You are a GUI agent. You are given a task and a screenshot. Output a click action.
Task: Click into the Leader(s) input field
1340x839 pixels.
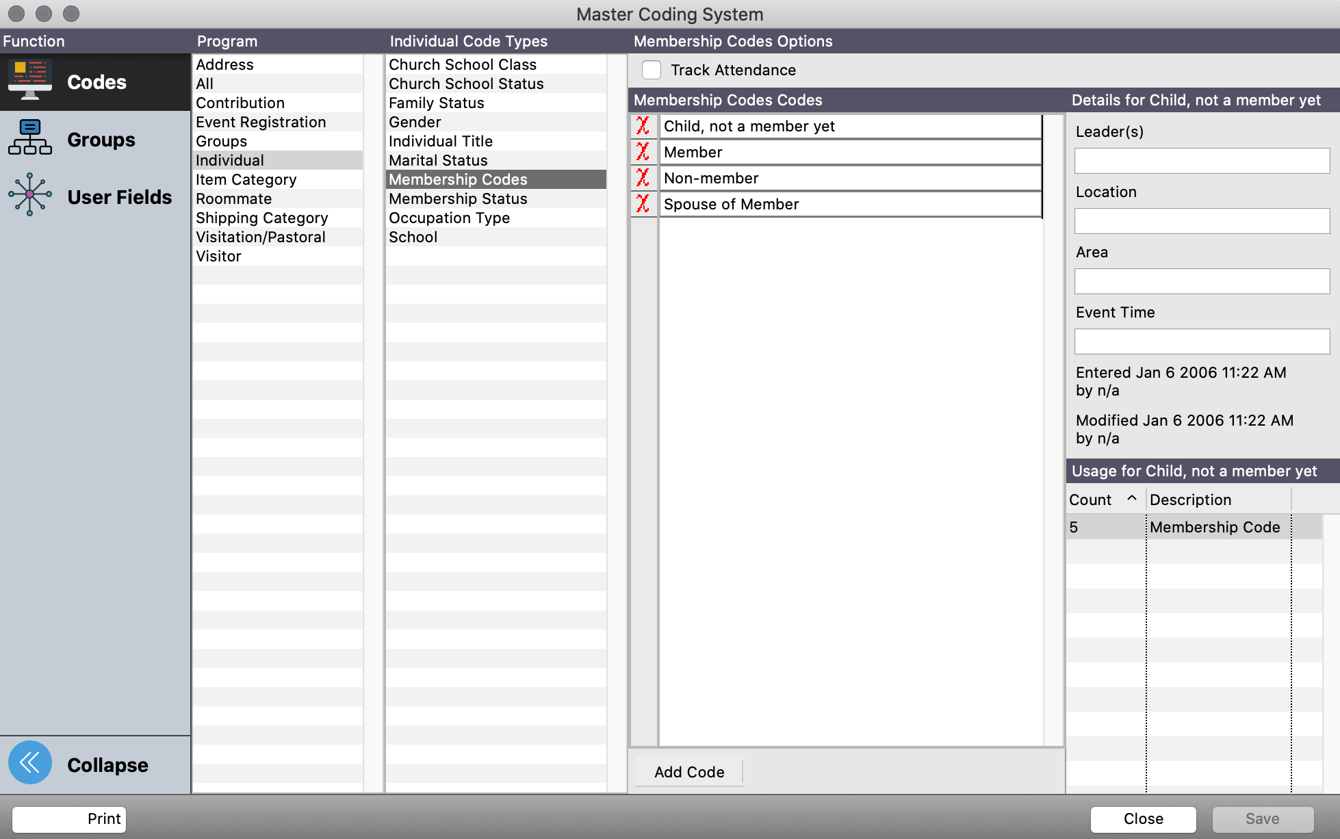coord(1201,161)
